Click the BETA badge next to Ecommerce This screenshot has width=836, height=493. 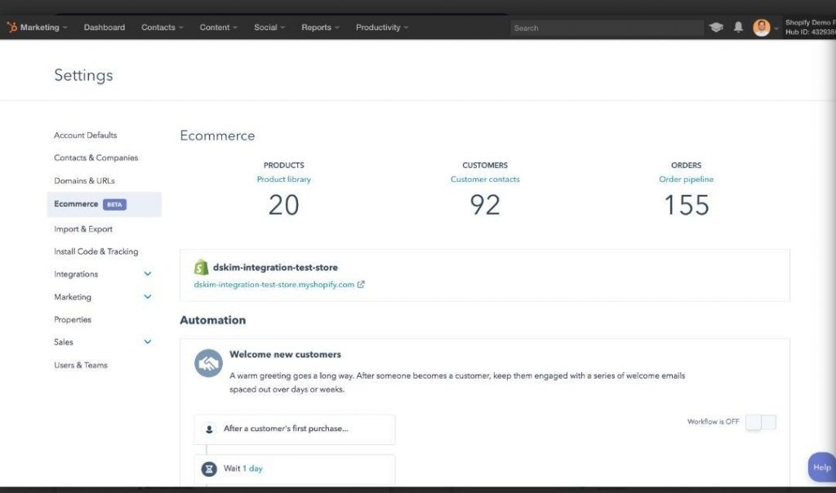(114, 204)
